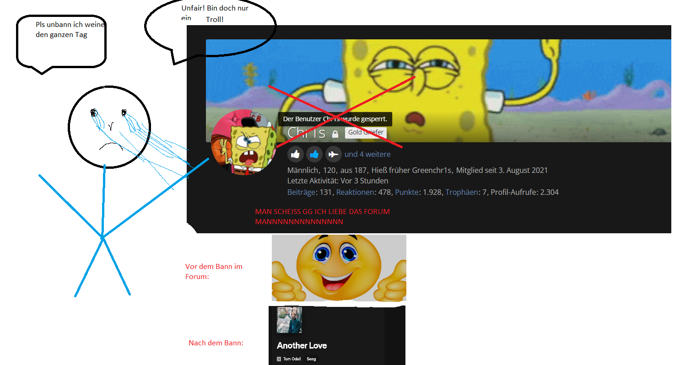Click the airplane trophy icon
The height and width of the screenshot is (365, 680).
click(334, 154)
